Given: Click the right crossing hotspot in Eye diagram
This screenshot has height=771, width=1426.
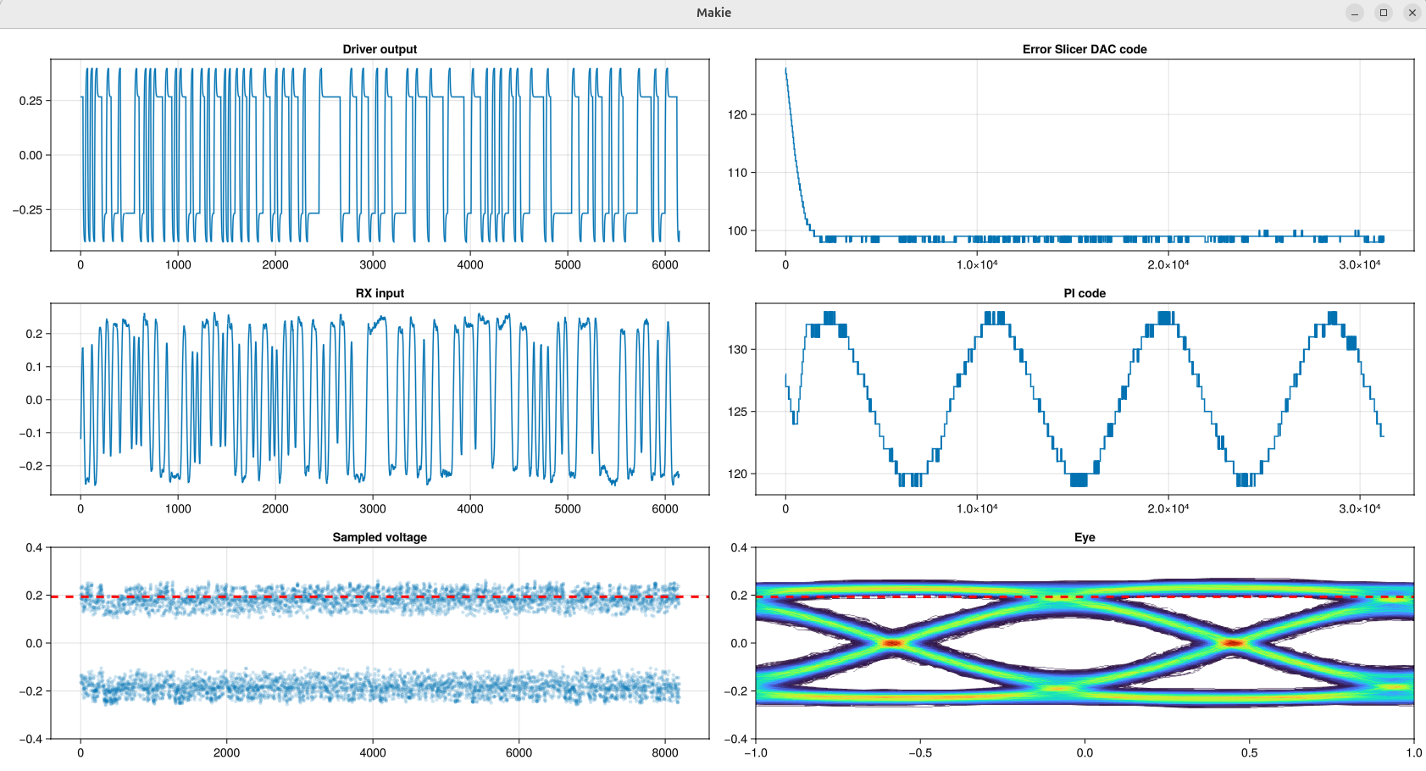Looking at the screenshot, I should click(1234, 643).
